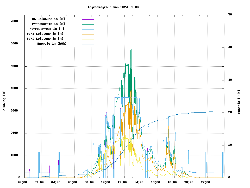Click the Energie [kWh] right axis title

point(239,102)
